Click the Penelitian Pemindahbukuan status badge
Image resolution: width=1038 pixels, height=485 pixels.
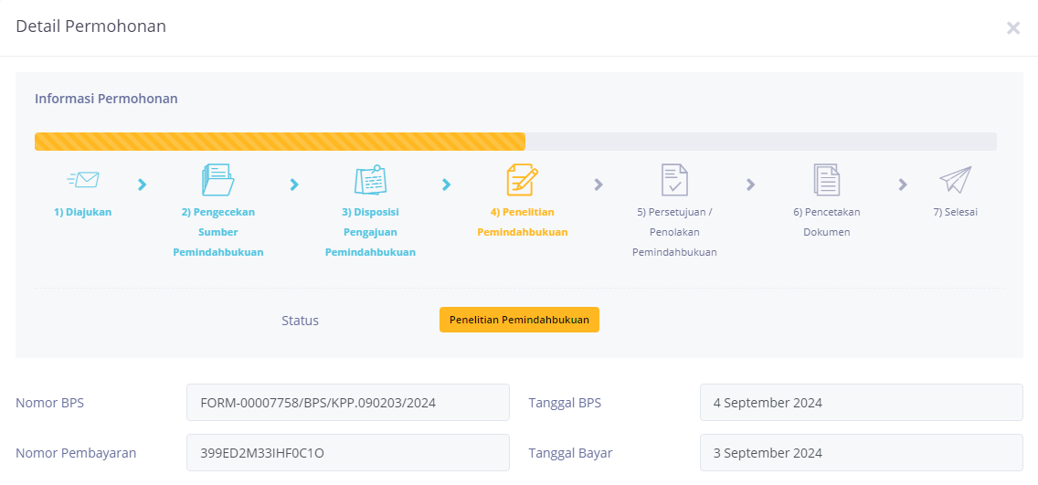tap(519, 320)
